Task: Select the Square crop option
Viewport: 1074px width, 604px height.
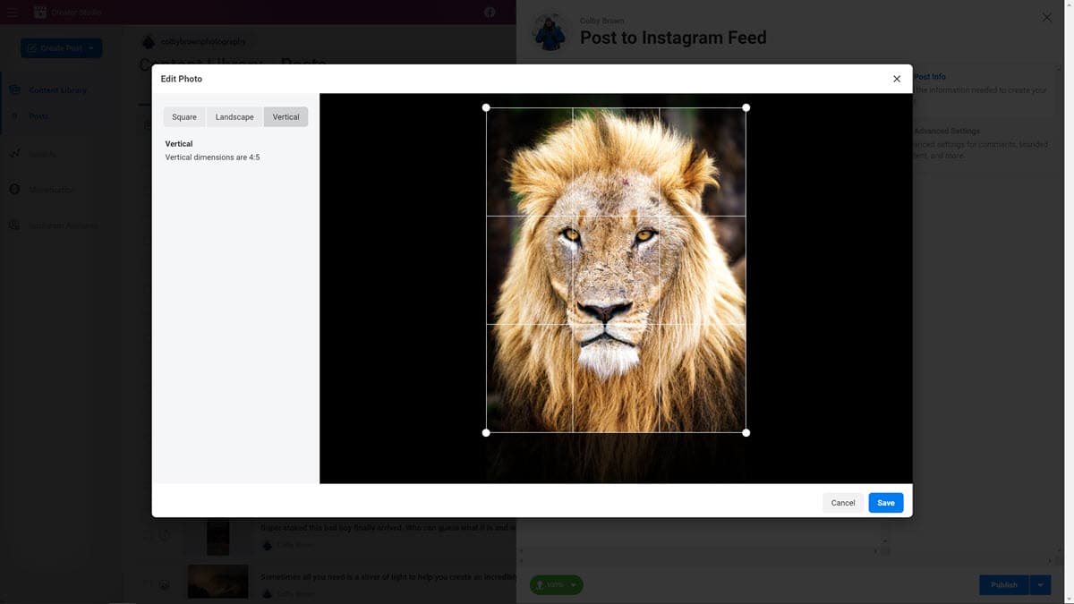Action: [x=184, y=117]
